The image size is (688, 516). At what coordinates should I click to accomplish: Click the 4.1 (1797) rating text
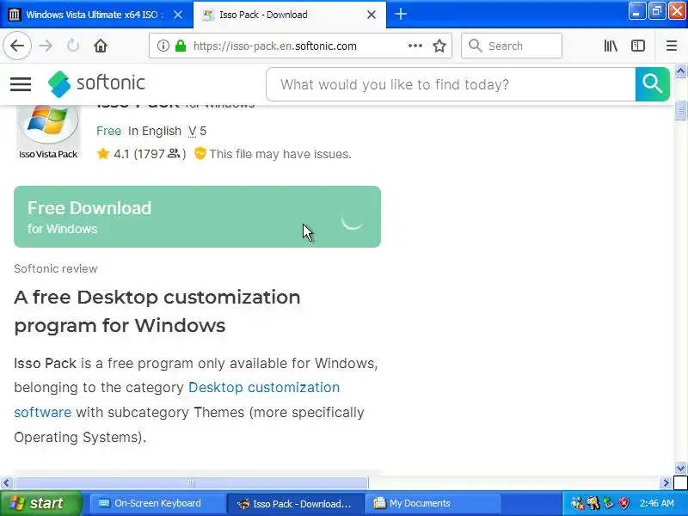click(x=150, y=154)
